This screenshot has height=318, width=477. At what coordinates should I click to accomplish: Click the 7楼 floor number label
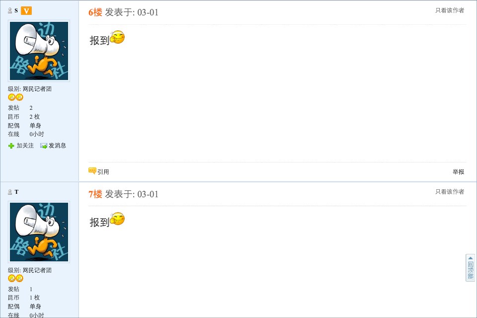point(95,194)
